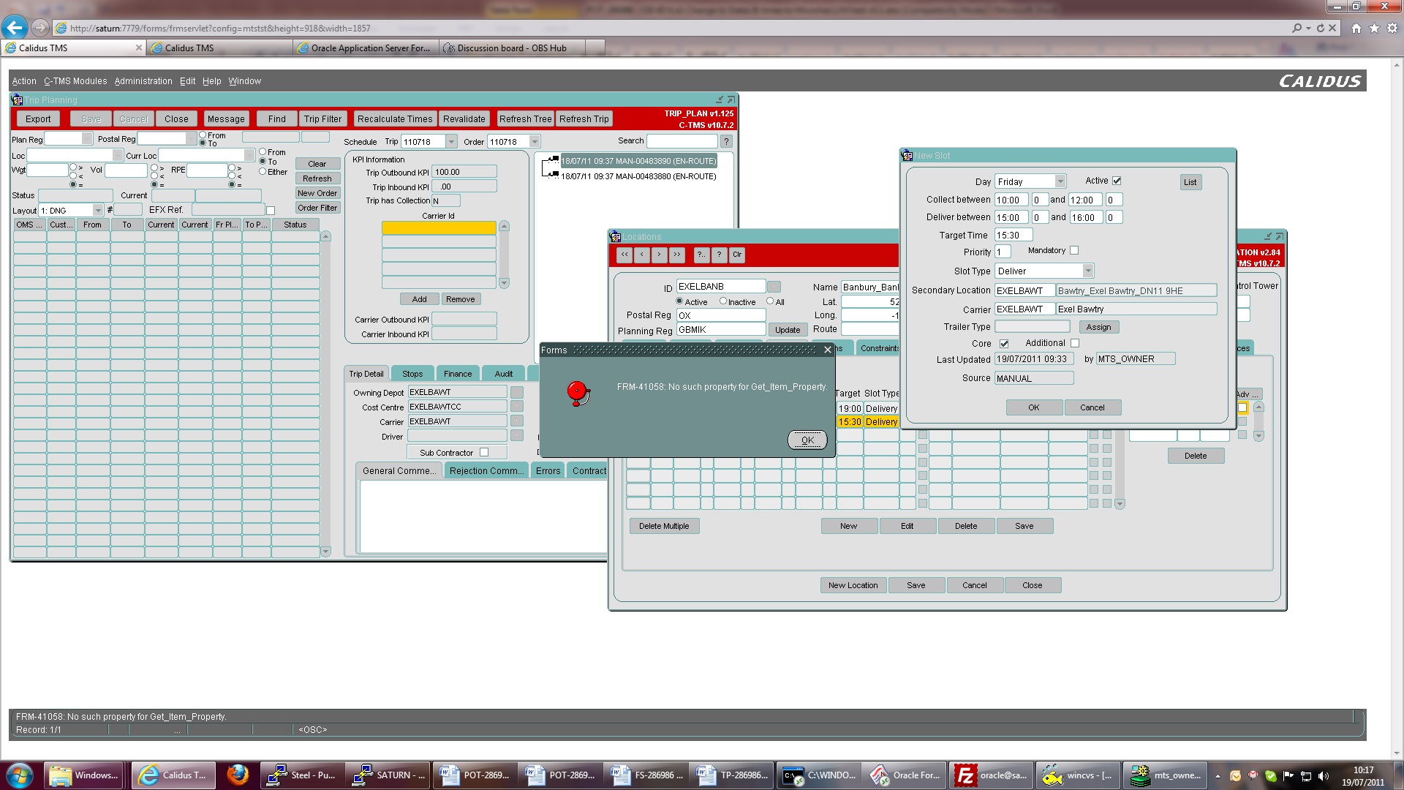
Task: Tick the Sub Contractor checkbox
Action: pyautogui.click(x=484, y=452)
